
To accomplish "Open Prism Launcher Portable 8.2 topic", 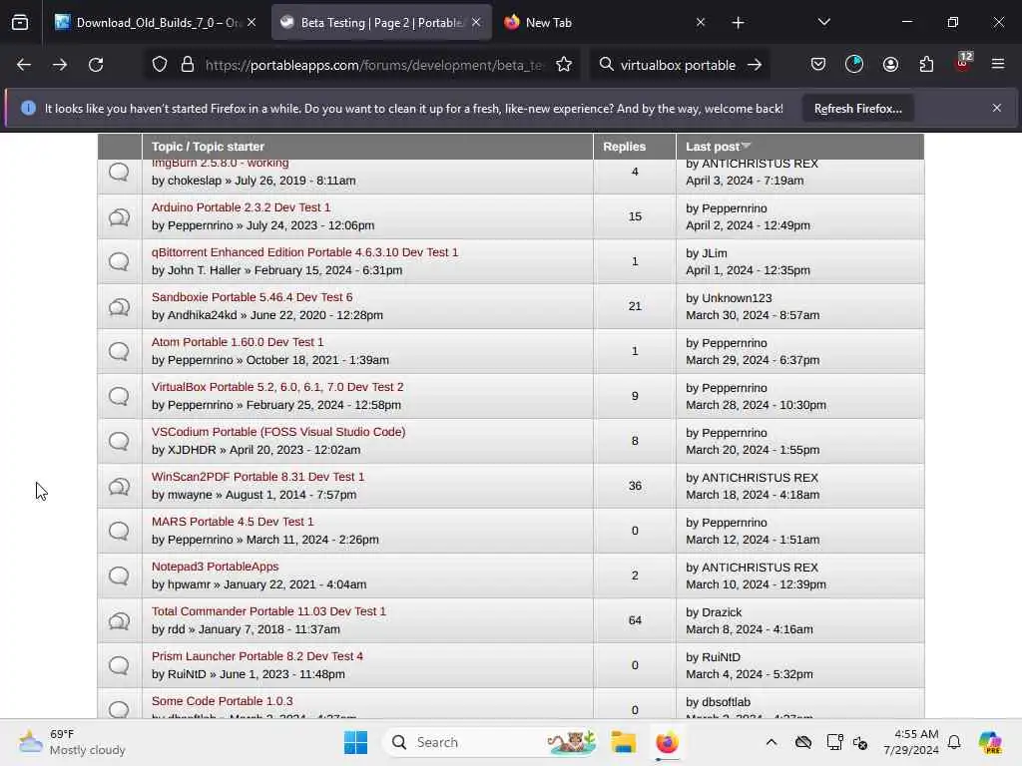I will coord(257,656).
